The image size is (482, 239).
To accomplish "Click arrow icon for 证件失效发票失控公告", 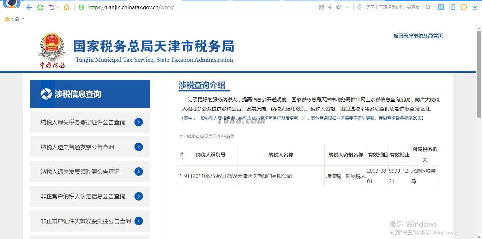I will pyautogui.click(x=139, y=221).
